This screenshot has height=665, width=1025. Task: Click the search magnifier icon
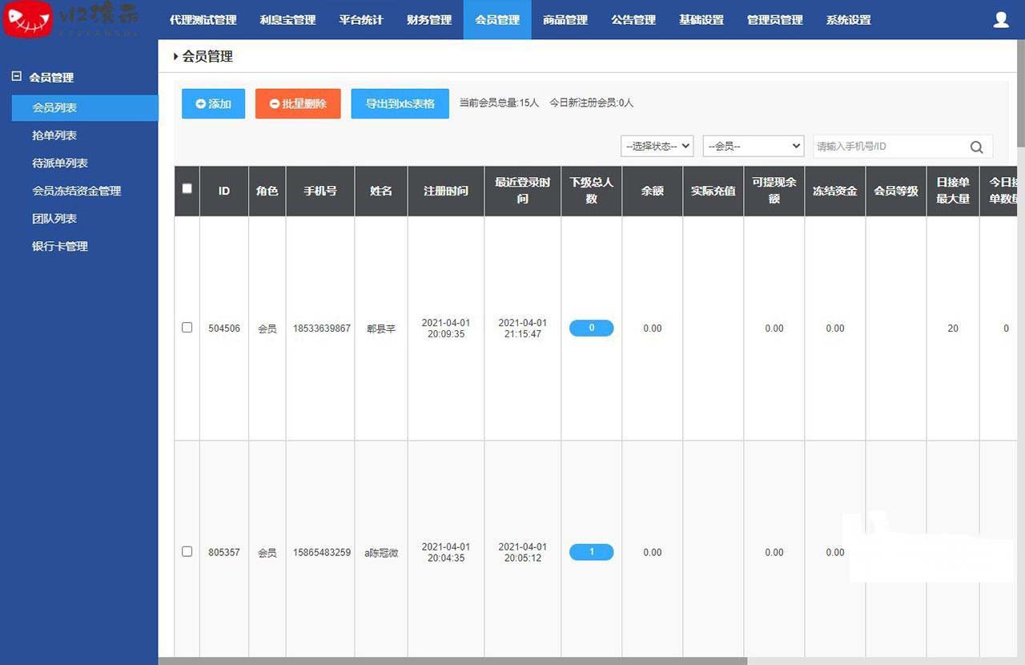click(x=976, y=147)
